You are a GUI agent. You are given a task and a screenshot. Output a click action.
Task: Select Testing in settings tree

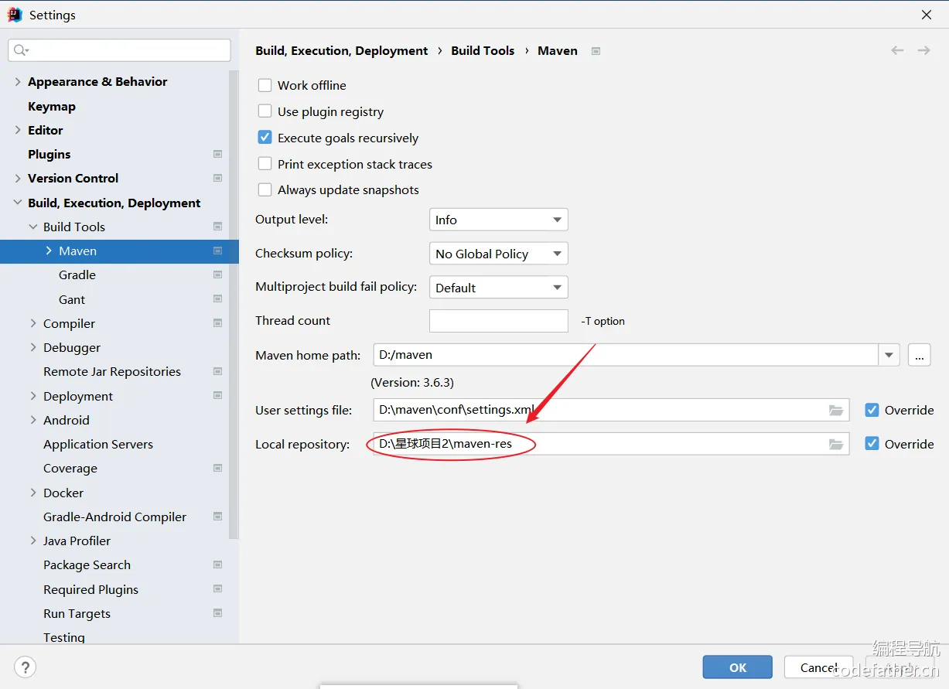(64, 638)
